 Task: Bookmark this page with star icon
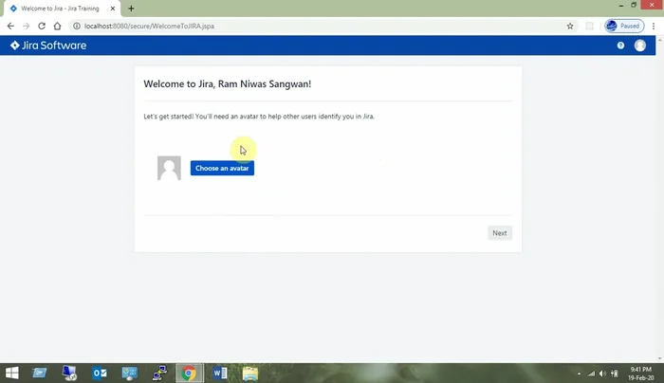pos(570,26)
